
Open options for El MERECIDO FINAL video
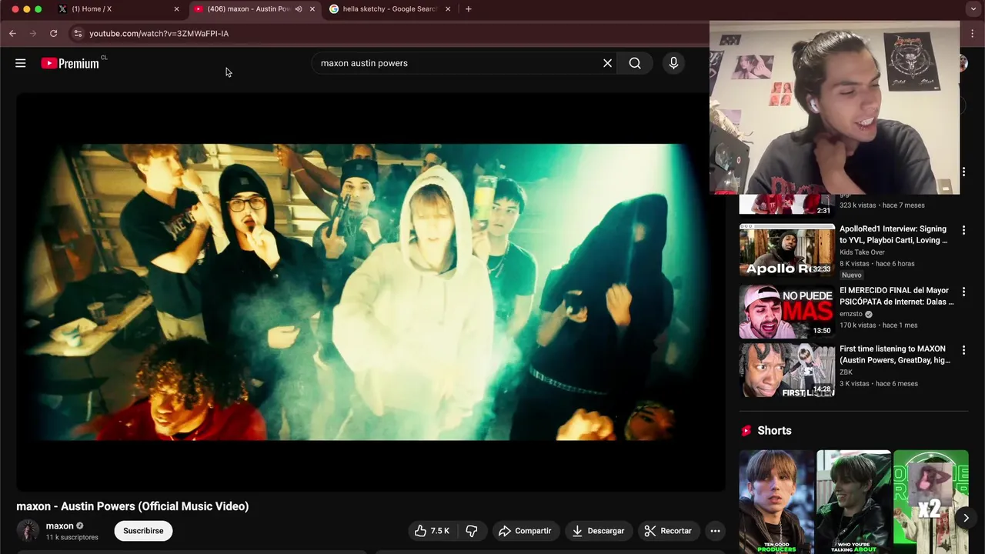tap(963, 292)
